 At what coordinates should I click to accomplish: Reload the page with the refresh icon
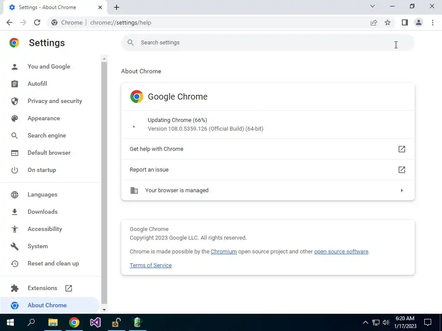click(37, 22)
